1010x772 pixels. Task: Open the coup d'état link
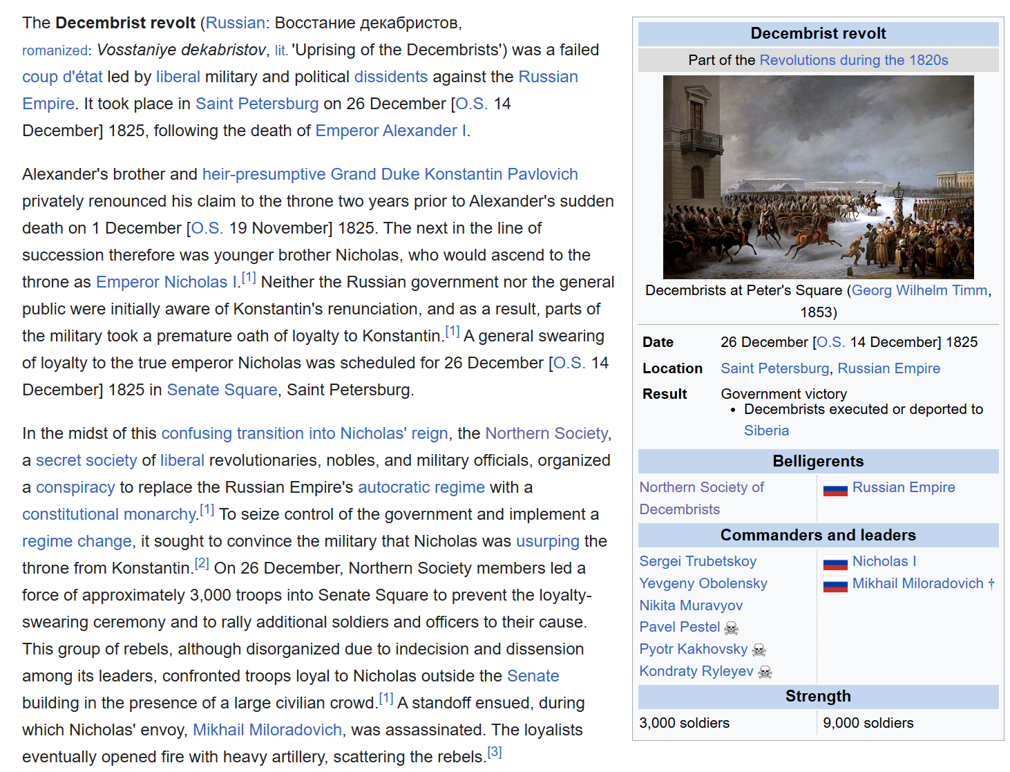(62, 77)
